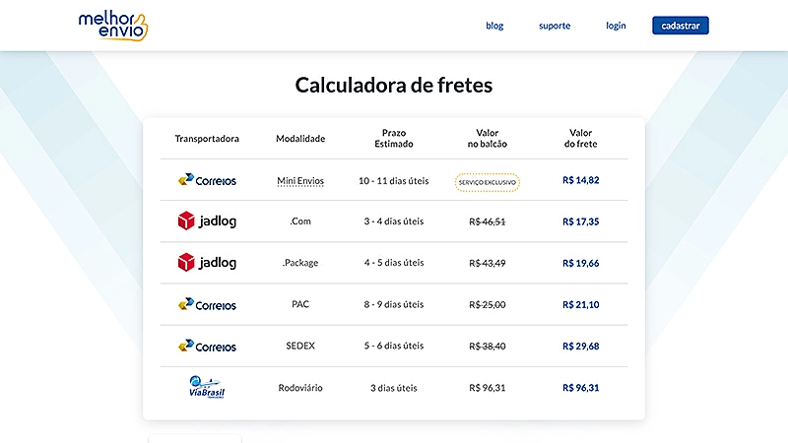Open the blog page
Screen dimensions: 788x443
pos(494,26)
